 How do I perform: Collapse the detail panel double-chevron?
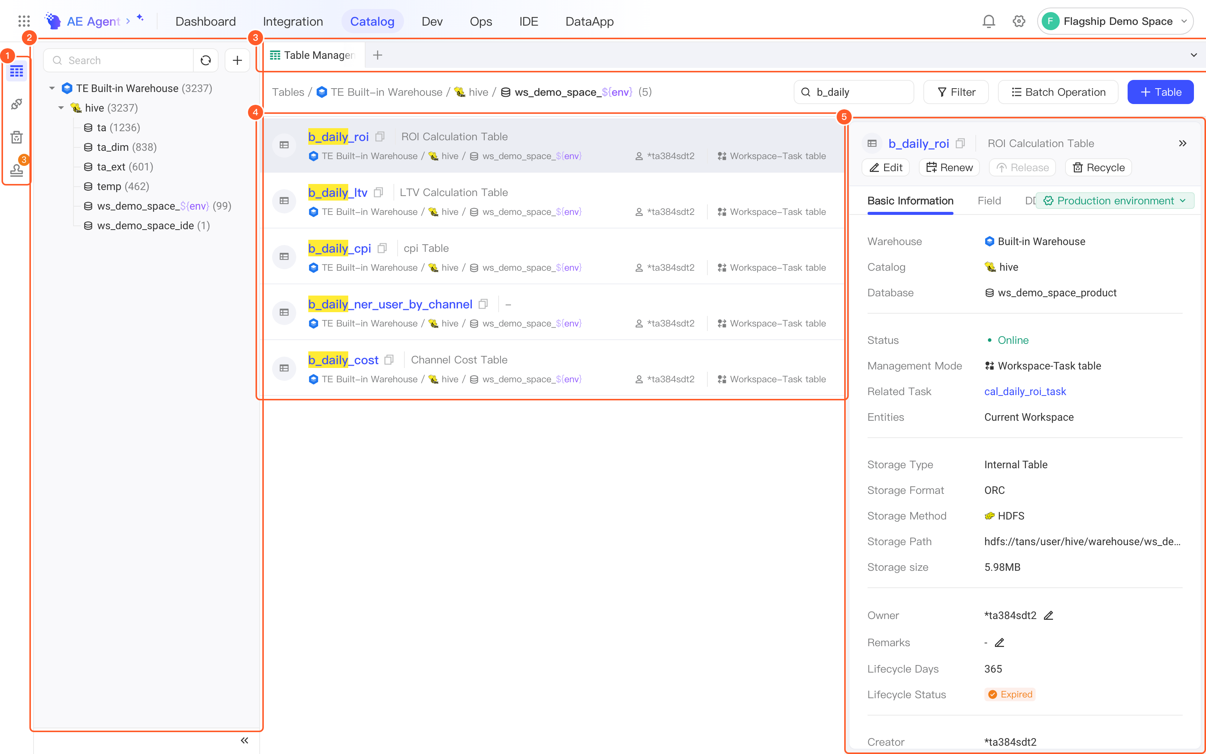pos(1183,144)
